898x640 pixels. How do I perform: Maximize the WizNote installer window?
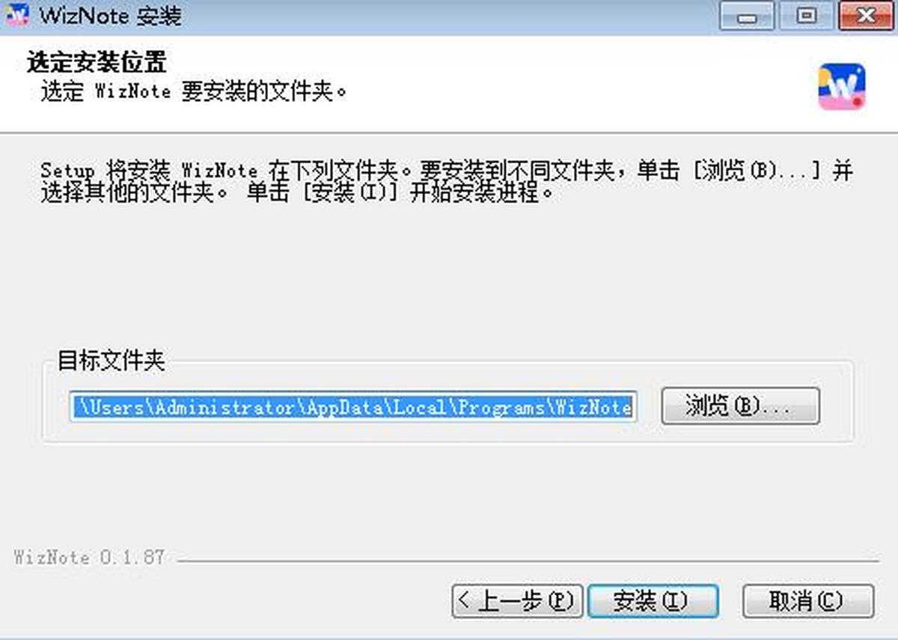[x=807, y=16]
